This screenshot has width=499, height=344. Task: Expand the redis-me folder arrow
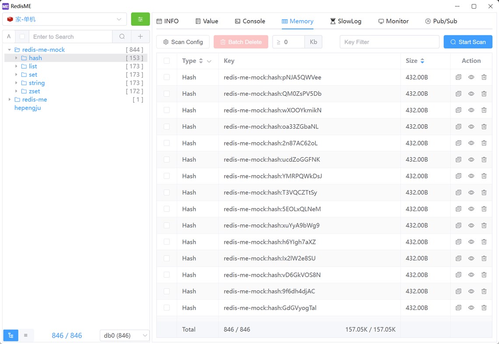(x=10, y=99)
